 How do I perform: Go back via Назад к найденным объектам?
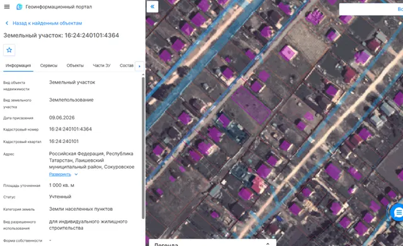coord(47,23)
